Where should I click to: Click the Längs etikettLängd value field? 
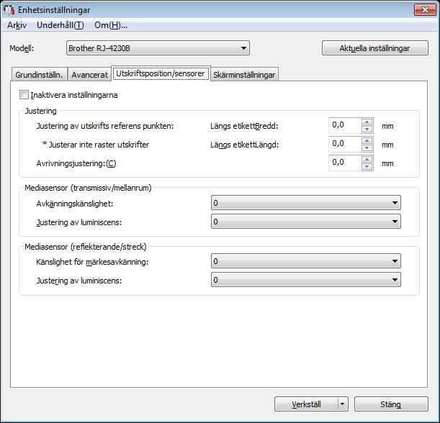tap(345, 144)
